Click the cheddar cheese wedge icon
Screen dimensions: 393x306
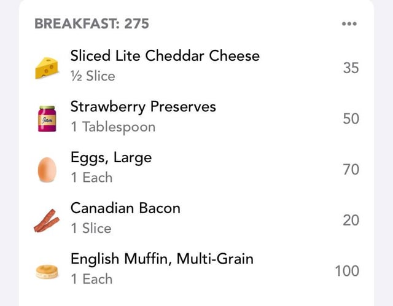click(47, 67)
